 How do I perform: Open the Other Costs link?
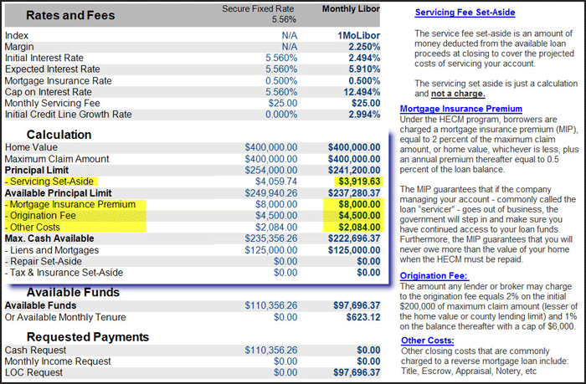coord(428,340)
